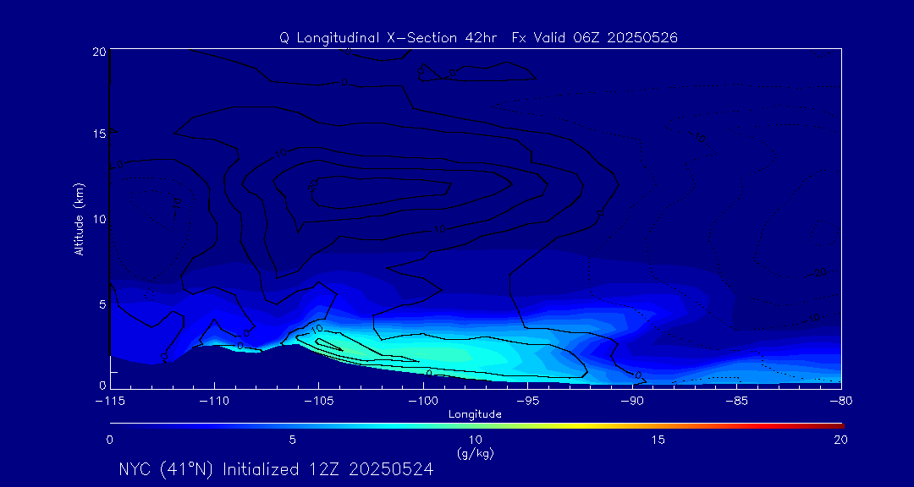Viewport: 914px width, 487px height.
Task: Select the -105 longitude tick label
Action: click(318, 402)
